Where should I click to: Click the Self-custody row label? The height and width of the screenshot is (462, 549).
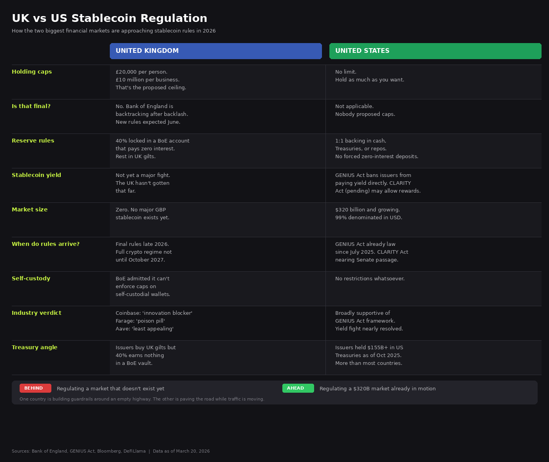31,278
